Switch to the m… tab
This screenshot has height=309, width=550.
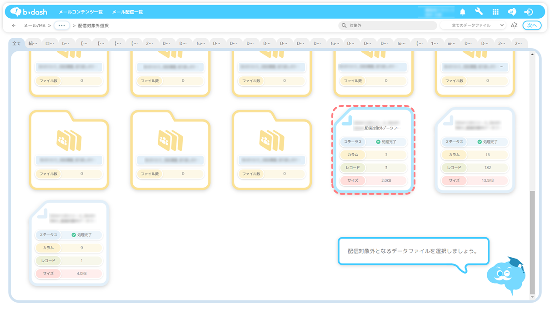(x=451, y=43)
